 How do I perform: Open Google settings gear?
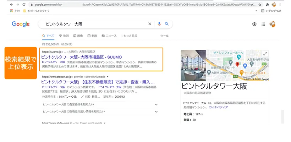pos(254,24)
